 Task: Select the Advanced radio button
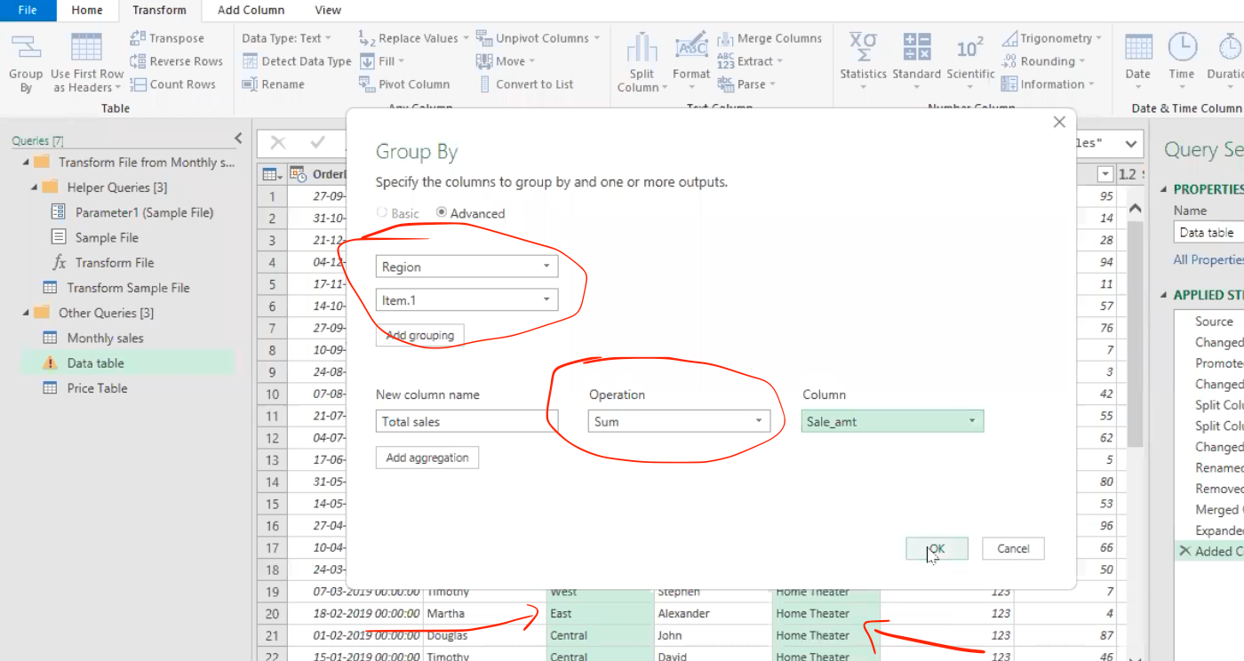point(442,213)
